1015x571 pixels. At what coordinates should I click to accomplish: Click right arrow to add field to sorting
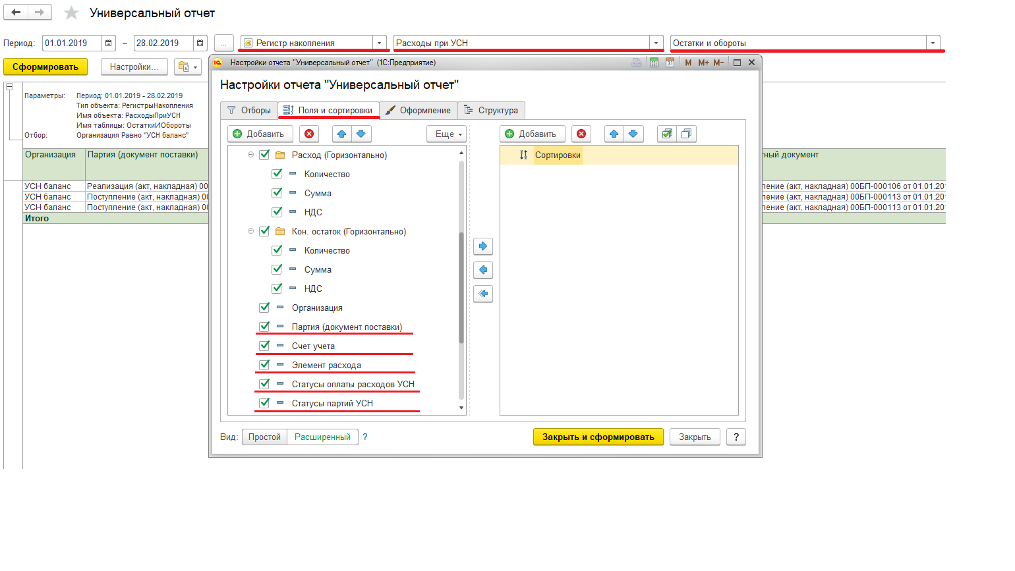pyautogui.click(x=483, y=246)
